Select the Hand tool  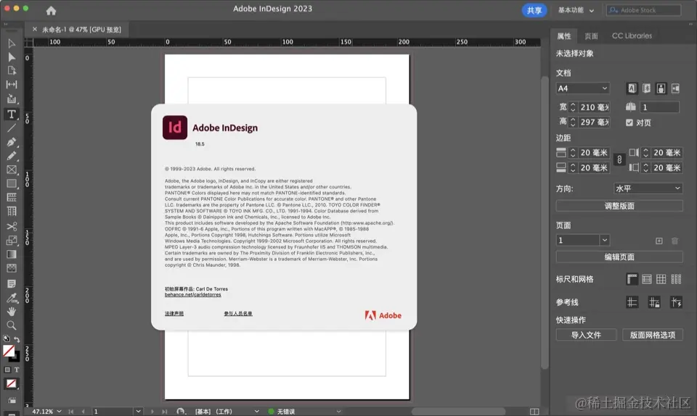(12, 312)
